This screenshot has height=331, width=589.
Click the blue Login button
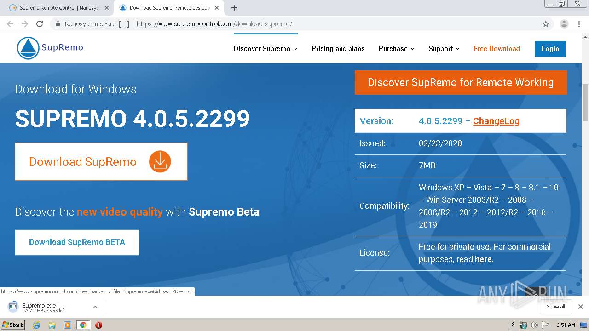coord(550,49)
